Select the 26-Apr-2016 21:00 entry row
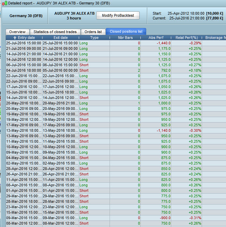 coord(116,174)
